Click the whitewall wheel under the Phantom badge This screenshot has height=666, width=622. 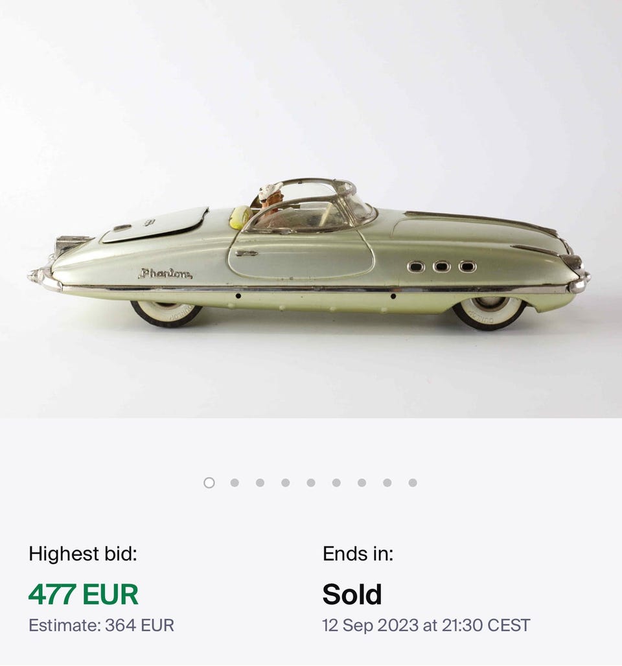166,314
